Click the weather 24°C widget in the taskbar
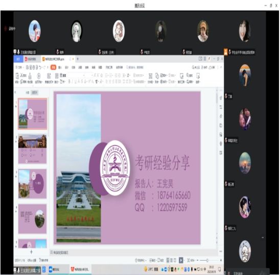Screen dimensions: 280x275 [x=151, y=269]
